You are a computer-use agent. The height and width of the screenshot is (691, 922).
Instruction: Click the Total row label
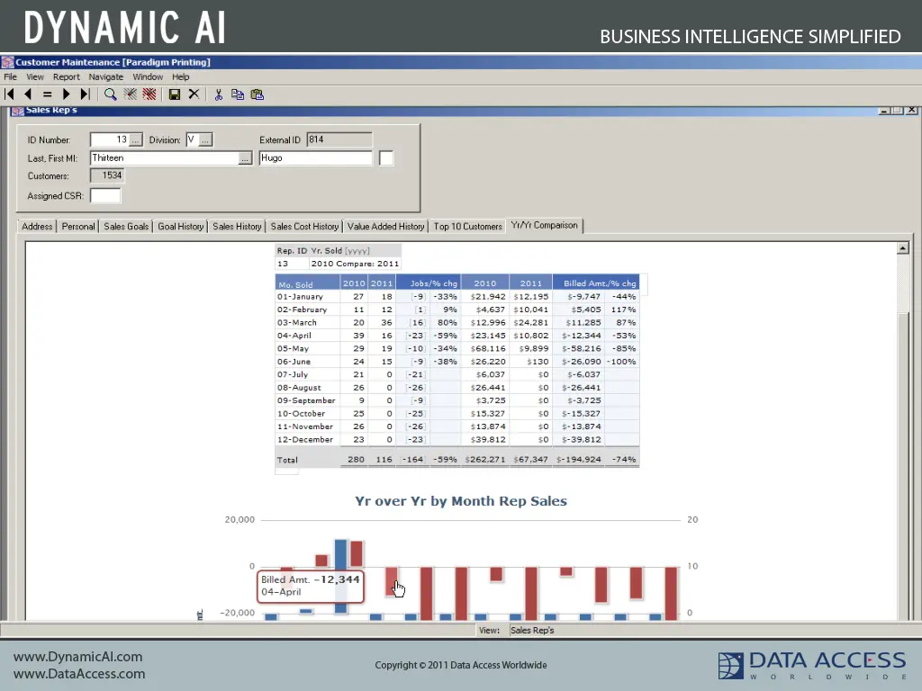pos(287,460)
